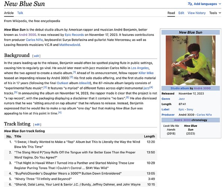Open the Matthewdavid link
Screen dimensions: 224x187
[69, 45]
